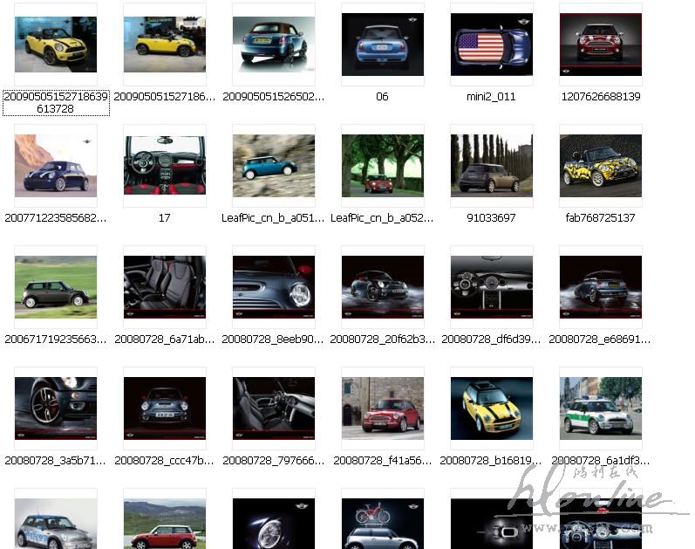Open the thumbnail named 06
The image size is (695, 549).
[x=382, y=45]
